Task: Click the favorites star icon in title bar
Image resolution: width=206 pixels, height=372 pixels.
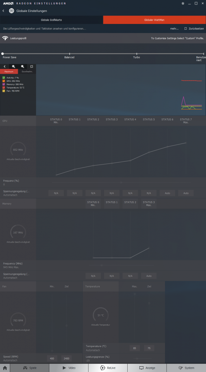Action: pos(183,3)
